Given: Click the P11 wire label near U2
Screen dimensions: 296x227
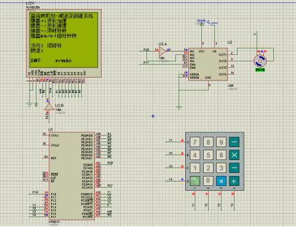Looking at the screenshot, I should pyautogui.click(x=146, y=62).
